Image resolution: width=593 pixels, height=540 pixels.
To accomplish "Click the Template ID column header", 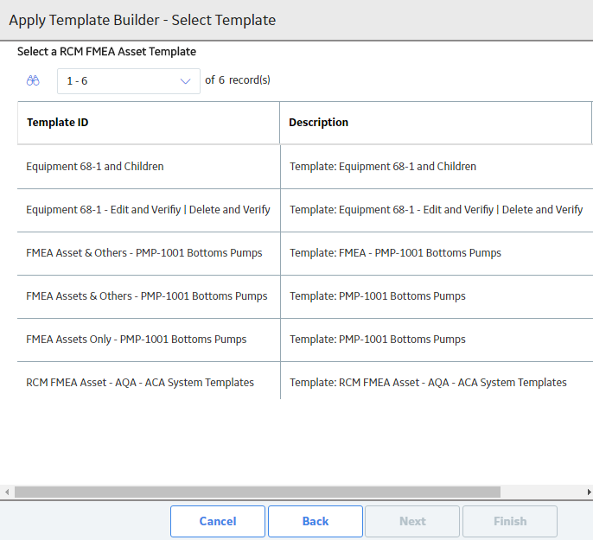I will point(149,123).
